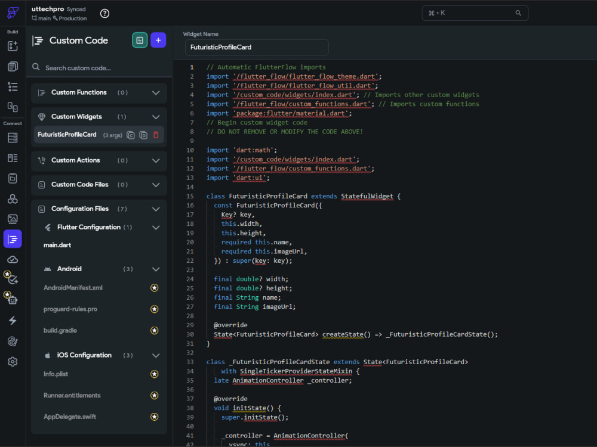Collapse the Android section chevron
This screenshot has width=597, height=447.
(156, 269)
